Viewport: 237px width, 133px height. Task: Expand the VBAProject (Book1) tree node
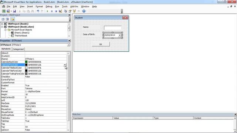2,24
